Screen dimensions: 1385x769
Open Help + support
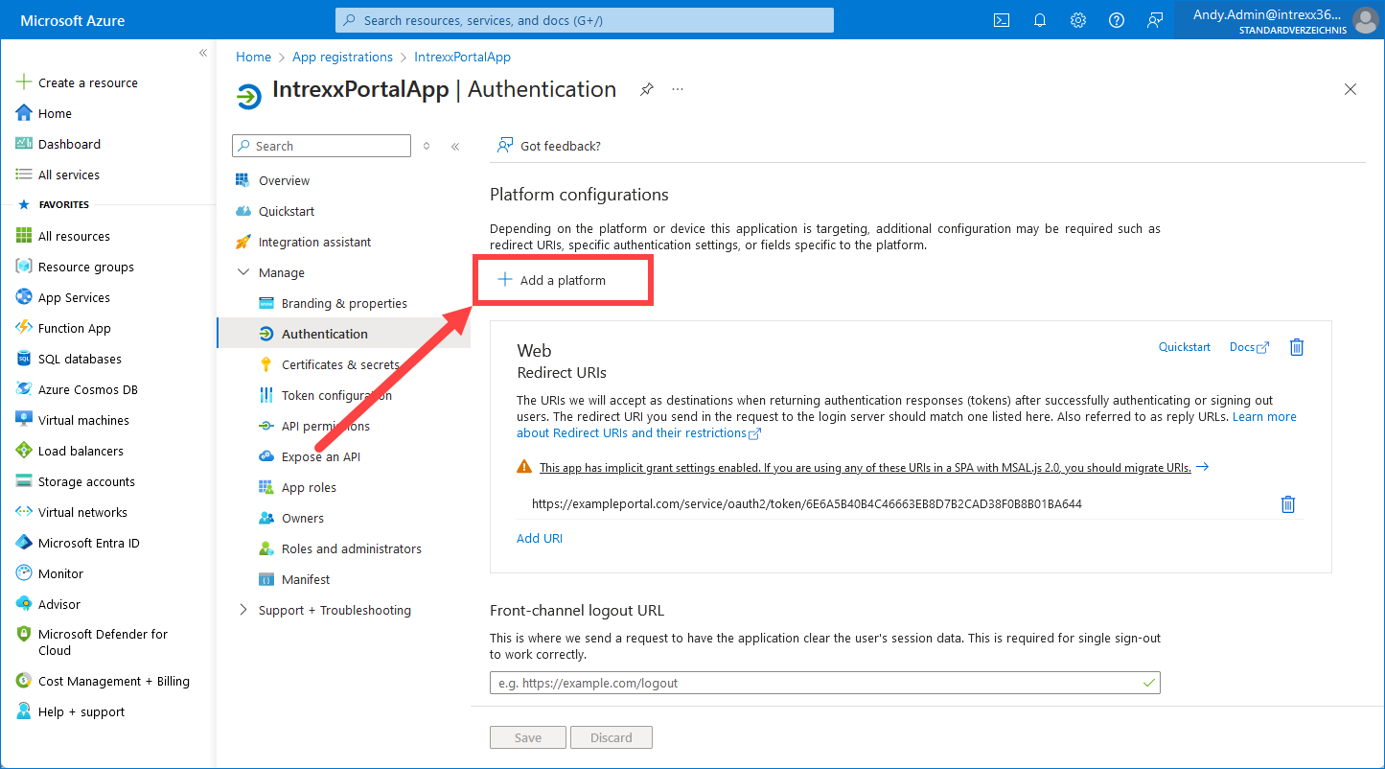71,711
